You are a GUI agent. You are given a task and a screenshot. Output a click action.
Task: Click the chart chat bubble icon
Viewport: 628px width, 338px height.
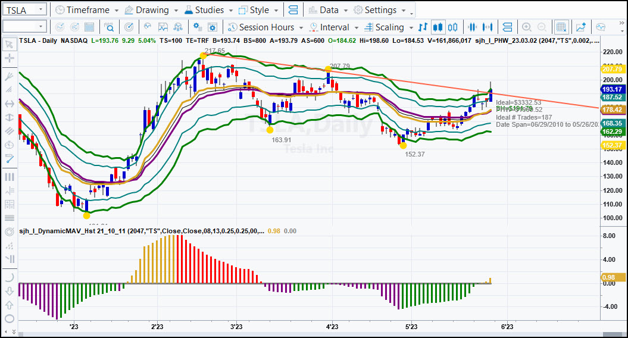pos(601,27)
